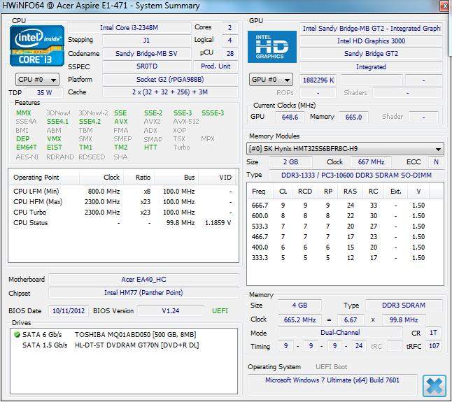Click the GPU clock 648.6 value
The image size is (452, 402).
pyautogui.click(x=290, y=117)
